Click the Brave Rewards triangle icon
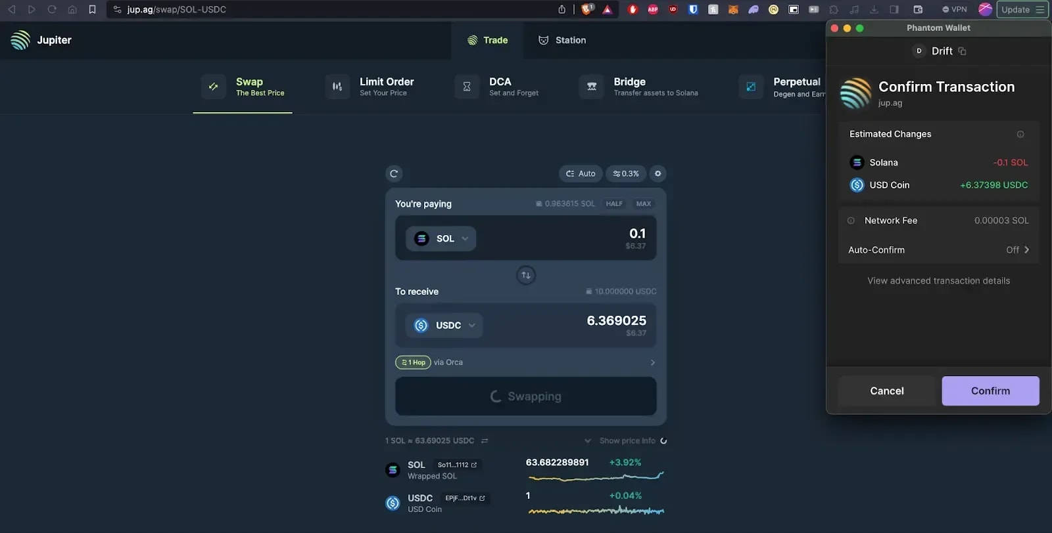 pos(607,9)
